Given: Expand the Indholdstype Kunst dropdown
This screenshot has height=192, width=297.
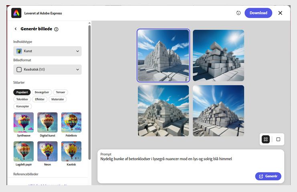Looking at the screenshot, I should pos(47,51).
